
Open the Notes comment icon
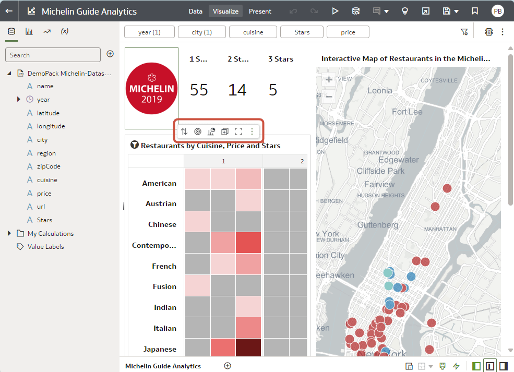click(x=377, y=11)
